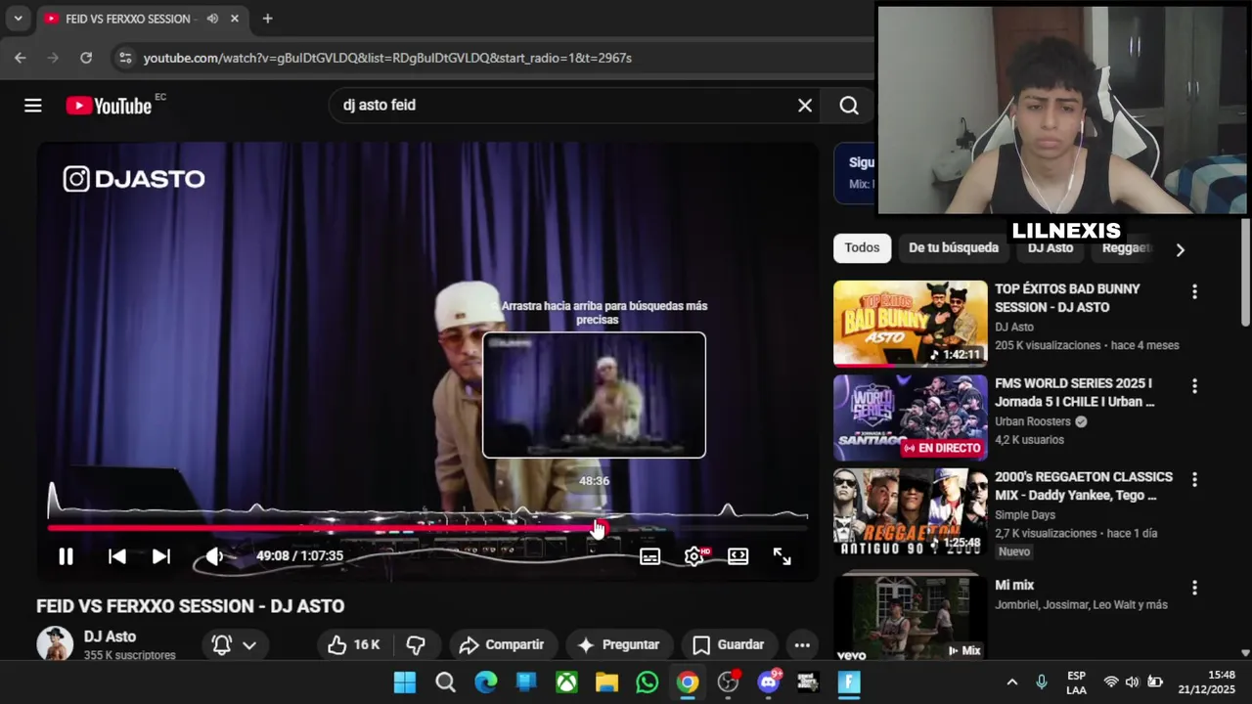Mute the video volume
Image resolution: width=1252 pixels, height=704 pixels.
coord(214,556)
